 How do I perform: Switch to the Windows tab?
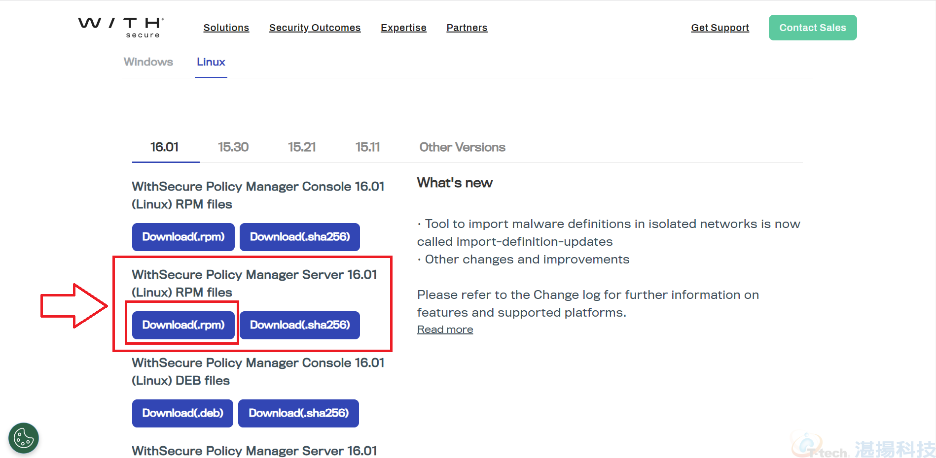coord(148,62)
